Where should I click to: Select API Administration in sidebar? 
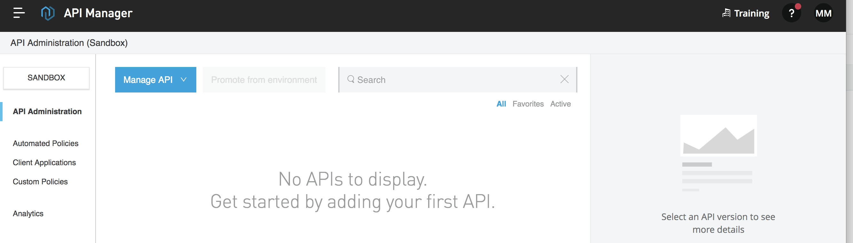(x=47, y=112)
